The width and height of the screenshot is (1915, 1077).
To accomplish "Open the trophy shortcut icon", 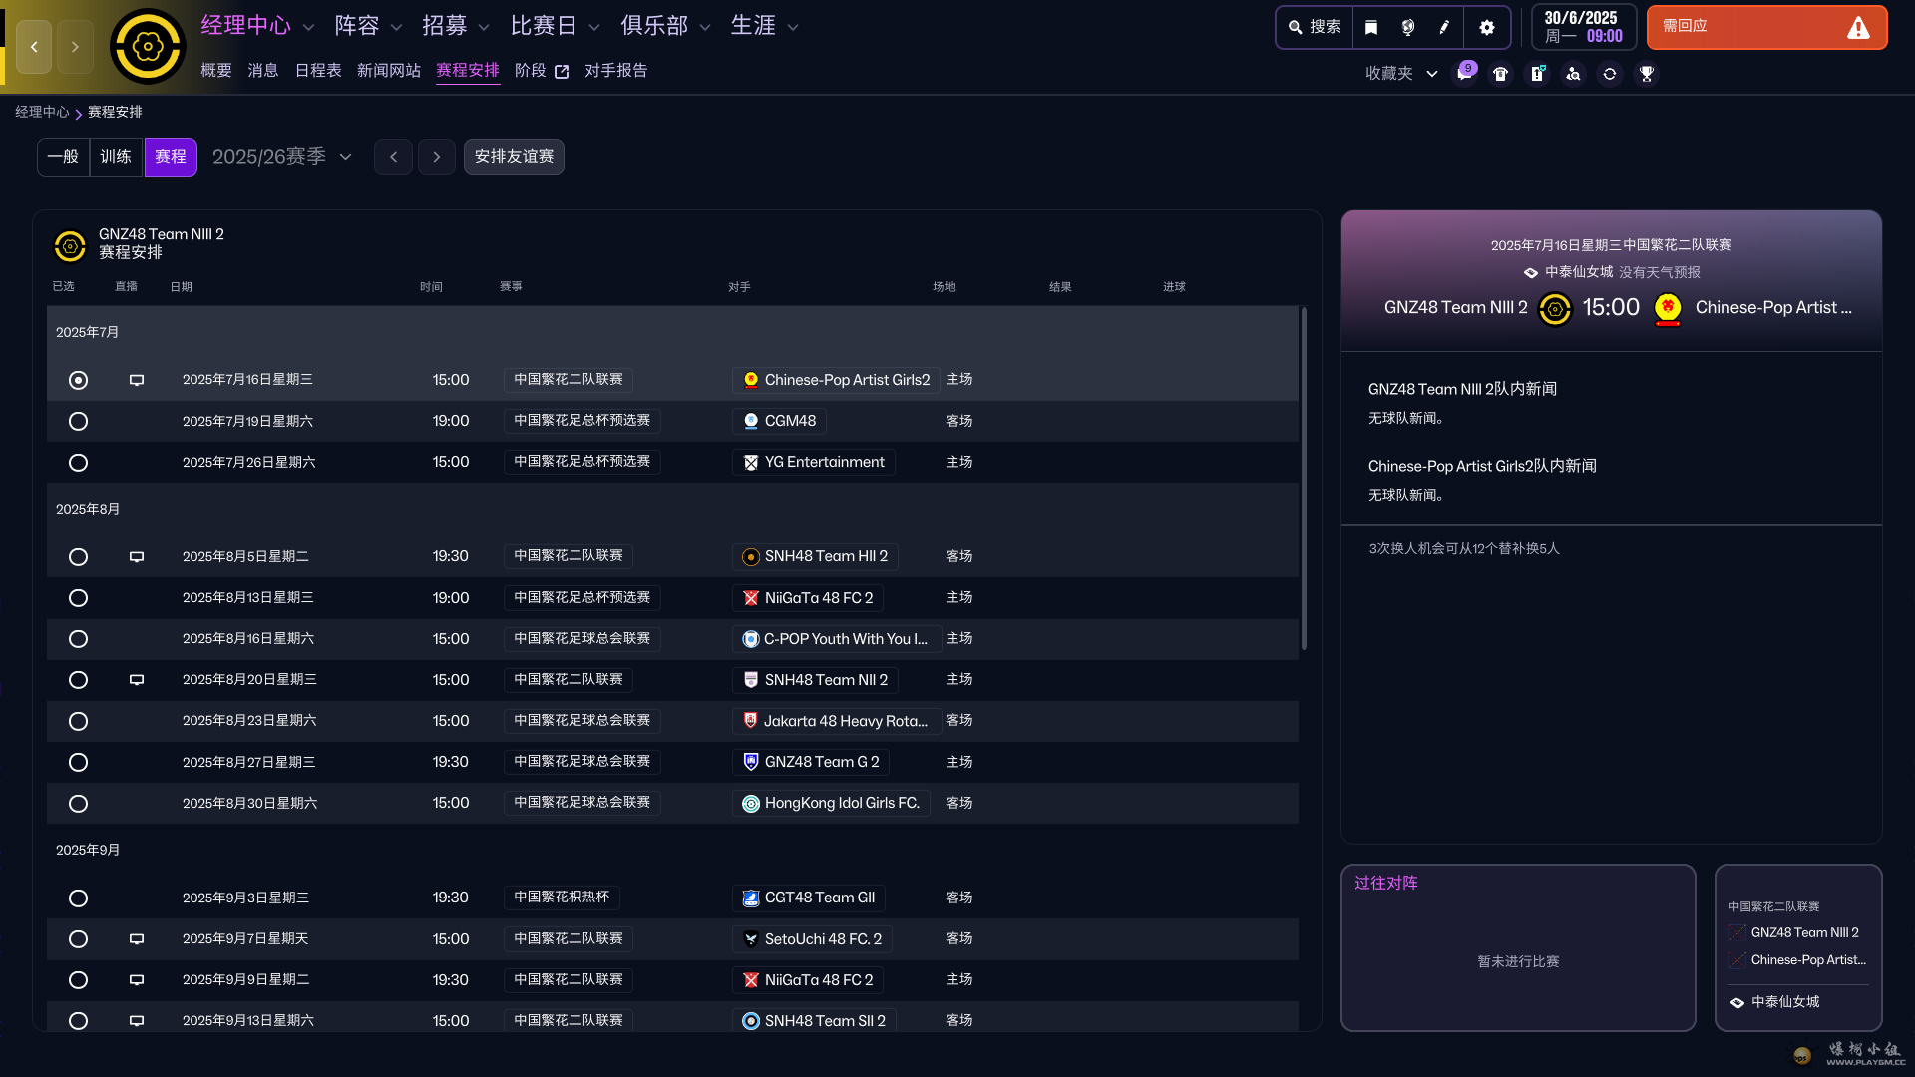I will click(x=1646, y=74).
